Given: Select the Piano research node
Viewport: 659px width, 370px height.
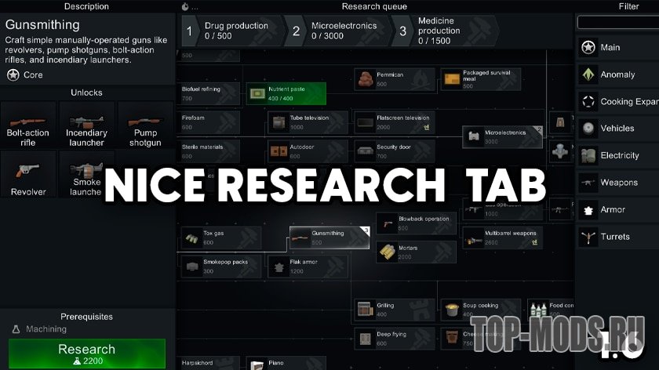Looking at the screenshot, I should click(x=286, y=364).
